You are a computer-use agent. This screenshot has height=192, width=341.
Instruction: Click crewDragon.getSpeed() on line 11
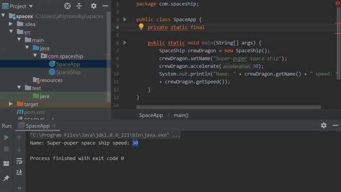point(194,82)
